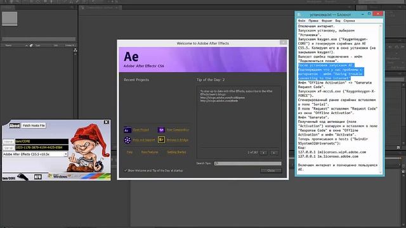Click the Name column header in the Project panel
Image resolution: width=406 pixels, height=228 pixels.
[x=8, y=46]
